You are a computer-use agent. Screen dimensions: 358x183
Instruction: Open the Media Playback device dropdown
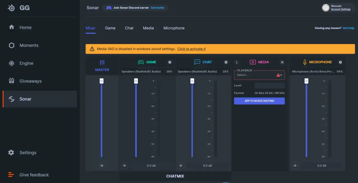click(259, 75)
